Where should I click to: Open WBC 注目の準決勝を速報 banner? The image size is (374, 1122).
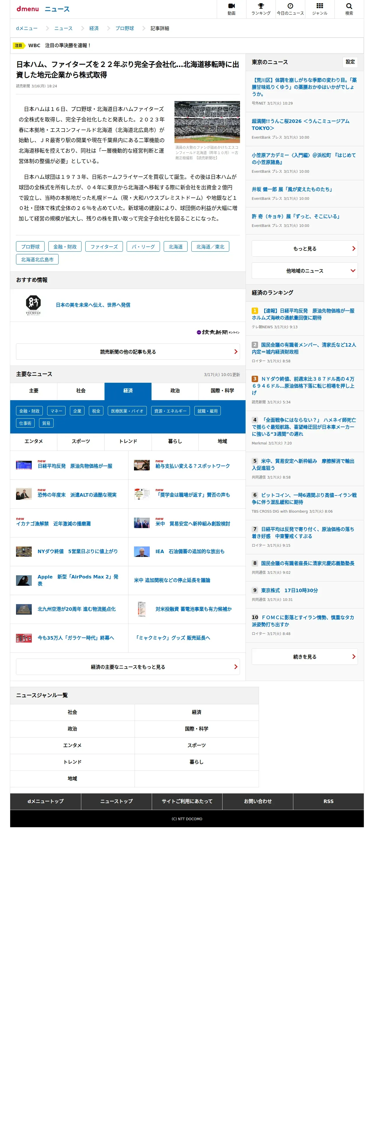187,45
